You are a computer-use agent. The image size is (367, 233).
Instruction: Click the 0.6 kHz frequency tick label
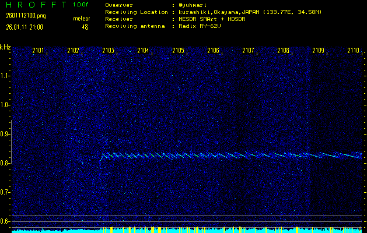5,221
